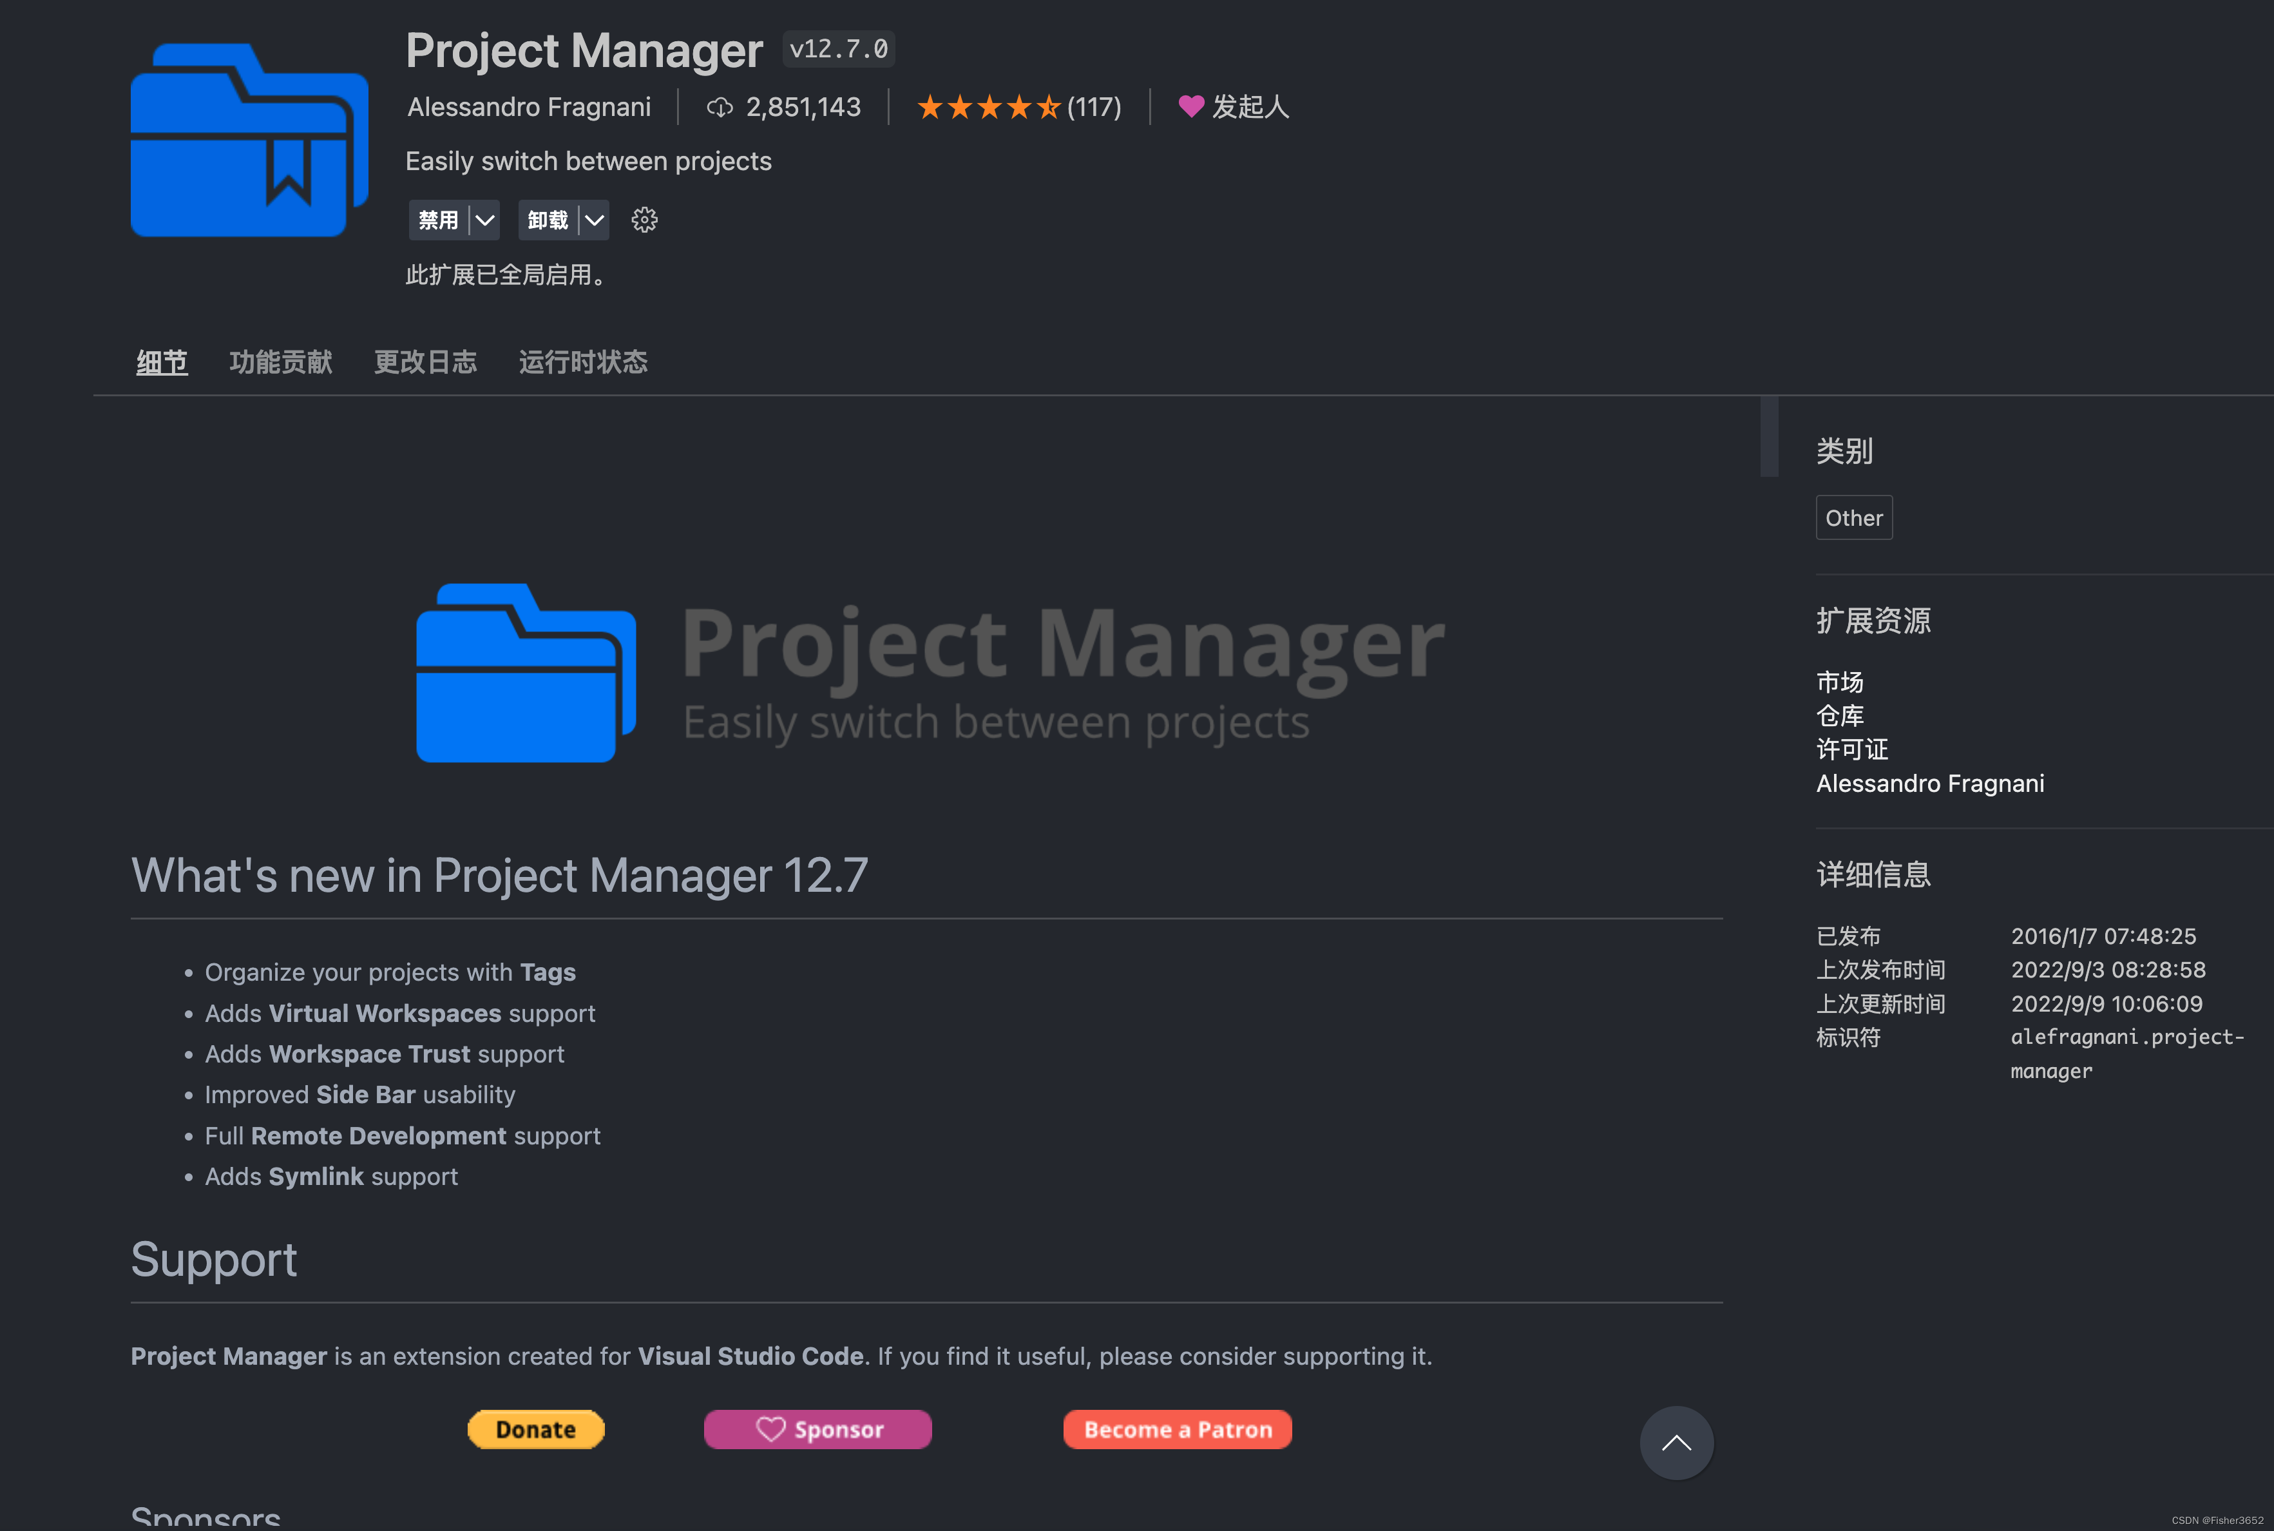Click the Easily switch between projects description in header

(589, 161)
